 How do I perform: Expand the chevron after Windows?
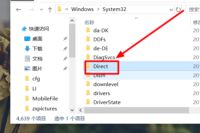point(98,9)
